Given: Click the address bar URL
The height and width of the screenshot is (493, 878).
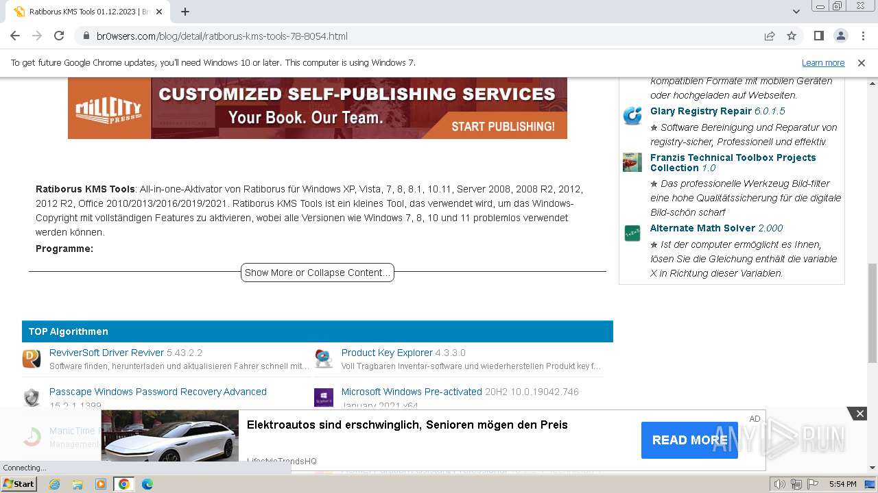Looking at the screenshot, I should coord(222,36).
